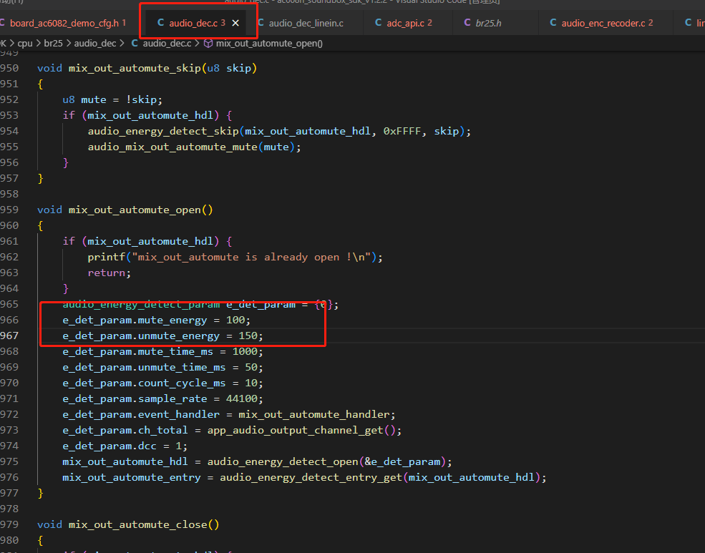Click the unmute_time_ms value 50
This screenshot has height=553, width=705.
[251, 367]
